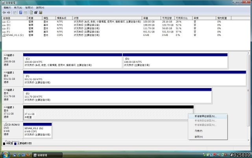Viewport: 252px width, 158px height.
Task: Choose 說明(H) in the context menu
Action: [x=208, y=137]
